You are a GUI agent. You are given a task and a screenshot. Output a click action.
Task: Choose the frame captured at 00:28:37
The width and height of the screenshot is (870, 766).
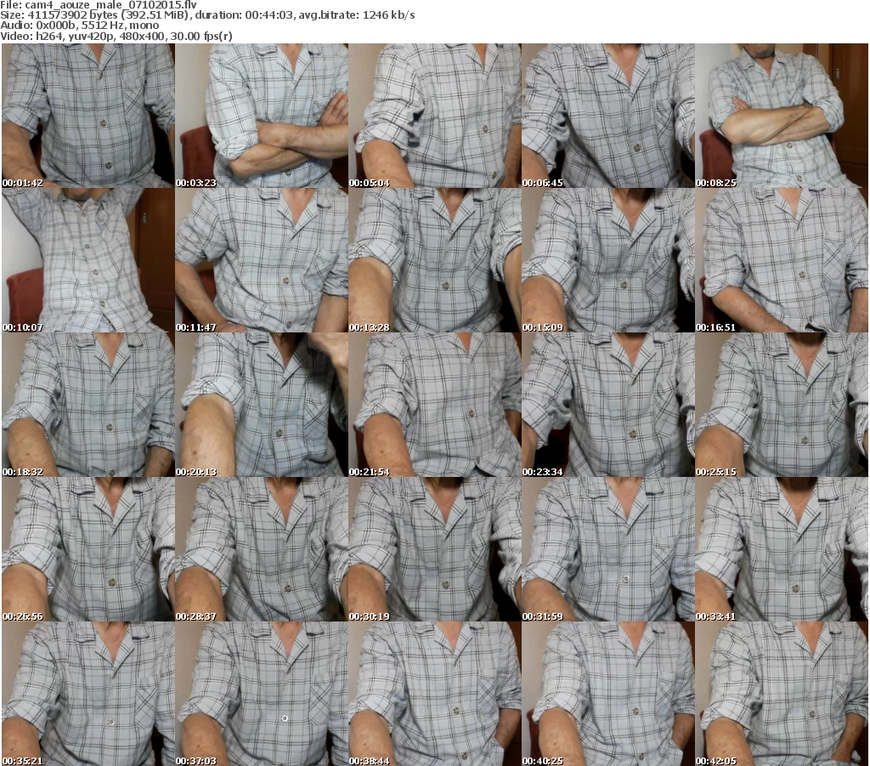(262, 549)
